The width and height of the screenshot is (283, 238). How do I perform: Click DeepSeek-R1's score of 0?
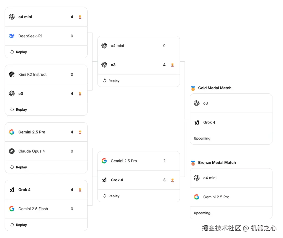[72, 36]
